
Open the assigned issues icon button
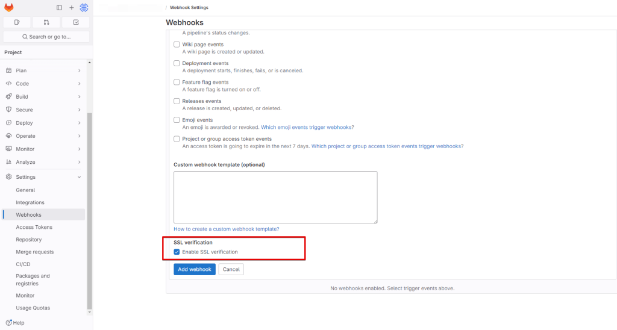(x=17, y=22)
